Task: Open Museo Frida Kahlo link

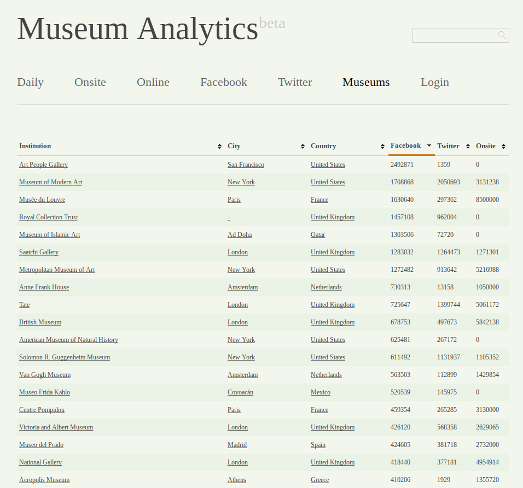Action: 44,392
